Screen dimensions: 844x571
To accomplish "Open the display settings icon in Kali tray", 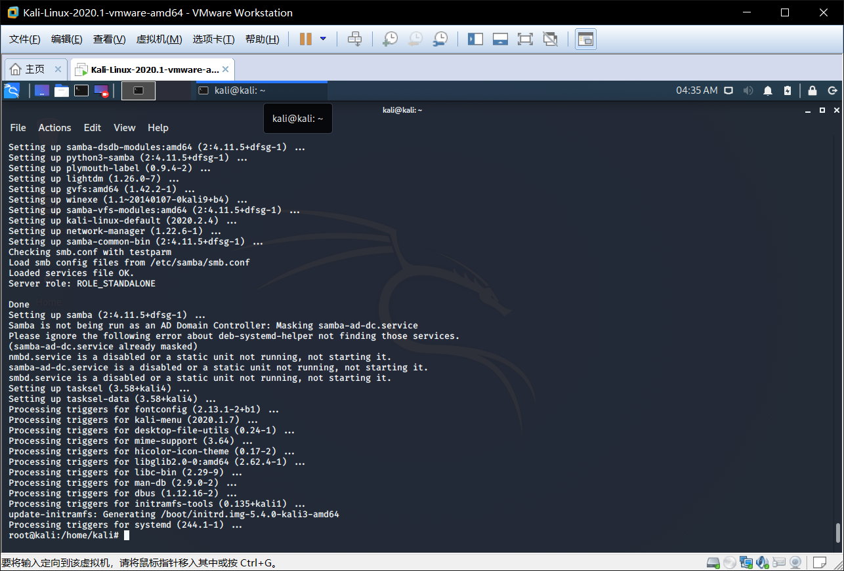I will (728, 90).
